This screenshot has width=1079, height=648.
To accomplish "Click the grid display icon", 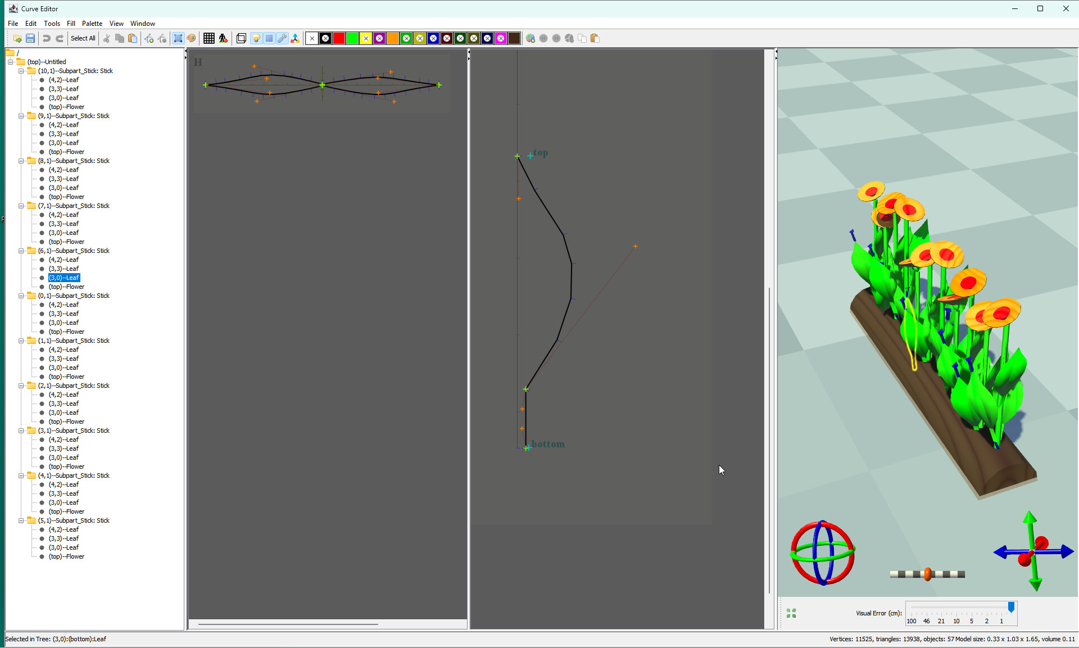I will pyautogui.click(x=208, y=38).
